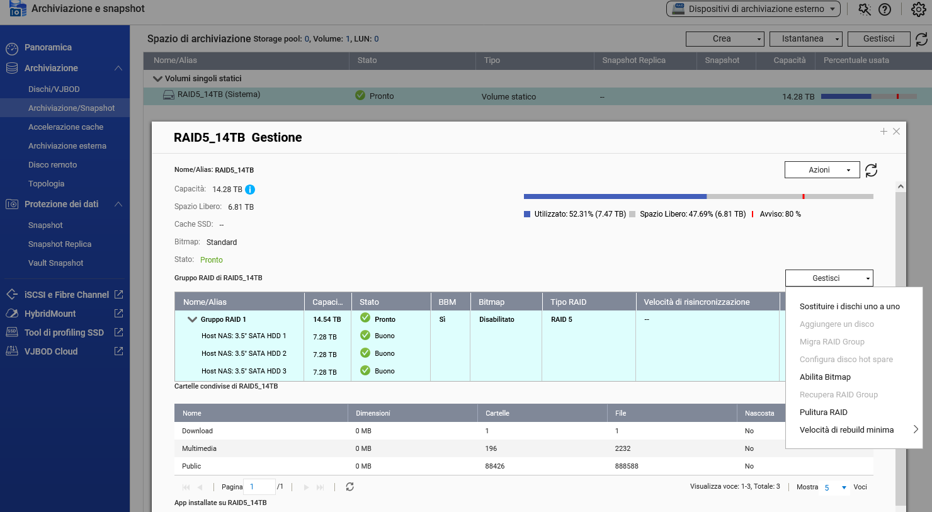Click the refresh icon beside top Gestisci button
Image resolution: width=932 pixels, height=512 pixels.
coord(921,39)
